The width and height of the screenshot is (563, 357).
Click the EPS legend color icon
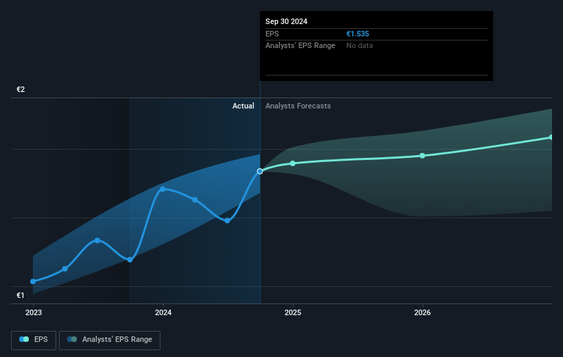click(x=24, y=339)
